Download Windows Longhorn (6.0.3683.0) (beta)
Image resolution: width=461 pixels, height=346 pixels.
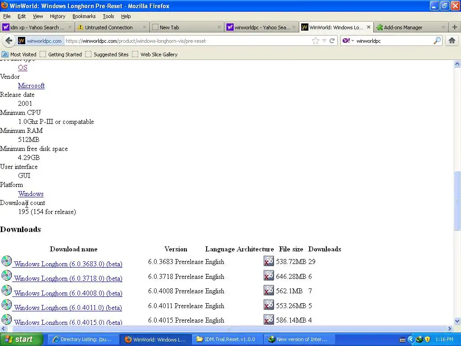click(68, 264)
